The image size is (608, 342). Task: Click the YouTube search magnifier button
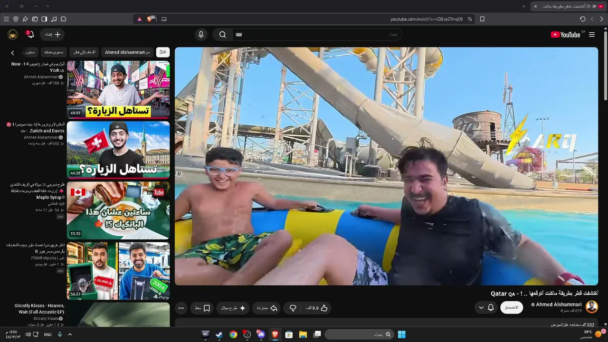[x=222, y=35]
